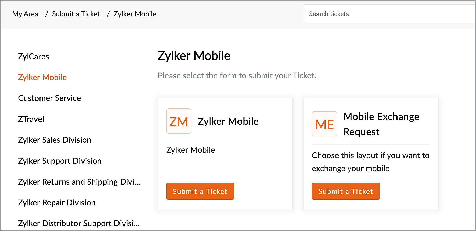The image size is (476, 231).
Task: Open Submit a Ticket breadcrumb link
Action: pyautogui.click(x=76, y=14)
